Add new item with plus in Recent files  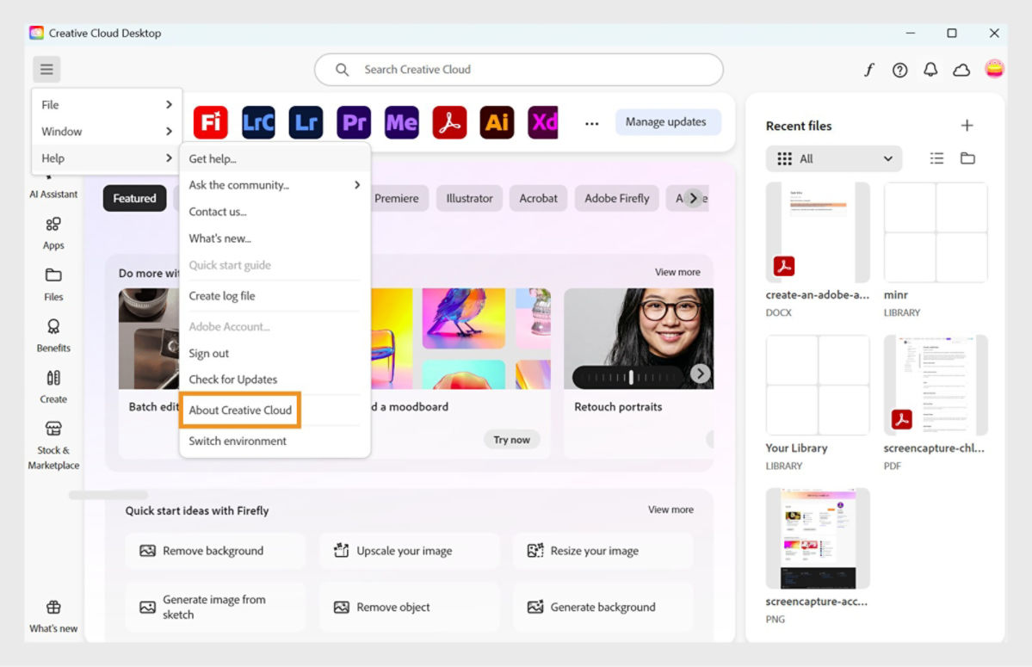coord(967,125)
